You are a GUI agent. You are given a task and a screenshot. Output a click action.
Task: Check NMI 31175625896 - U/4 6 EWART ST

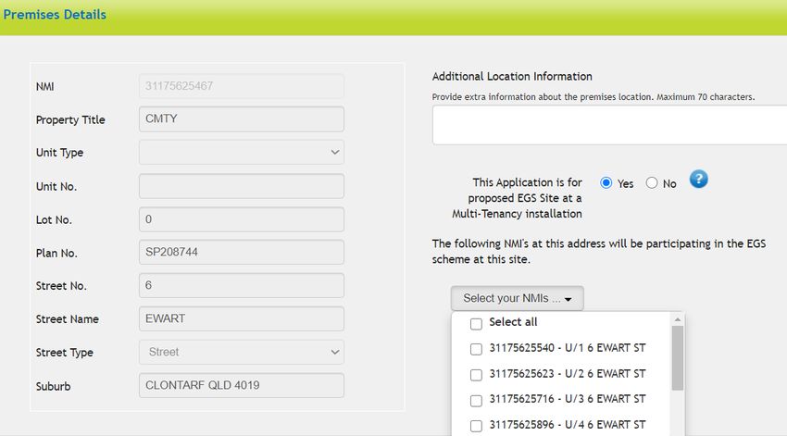click(476, 426)
